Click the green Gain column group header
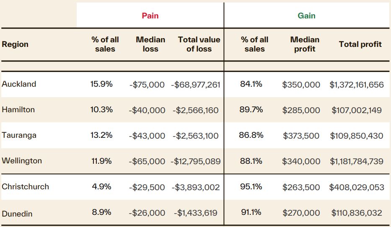 point(306,16)
